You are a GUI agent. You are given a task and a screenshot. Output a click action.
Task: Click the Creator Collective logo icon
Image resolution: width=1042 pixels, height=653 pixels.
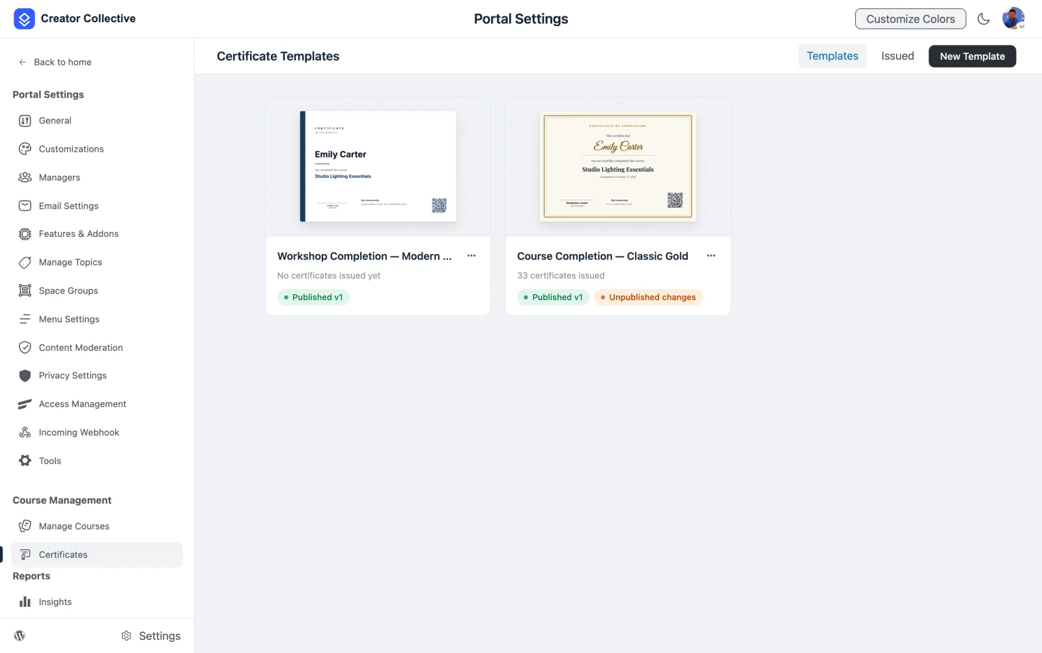(24, 19)
